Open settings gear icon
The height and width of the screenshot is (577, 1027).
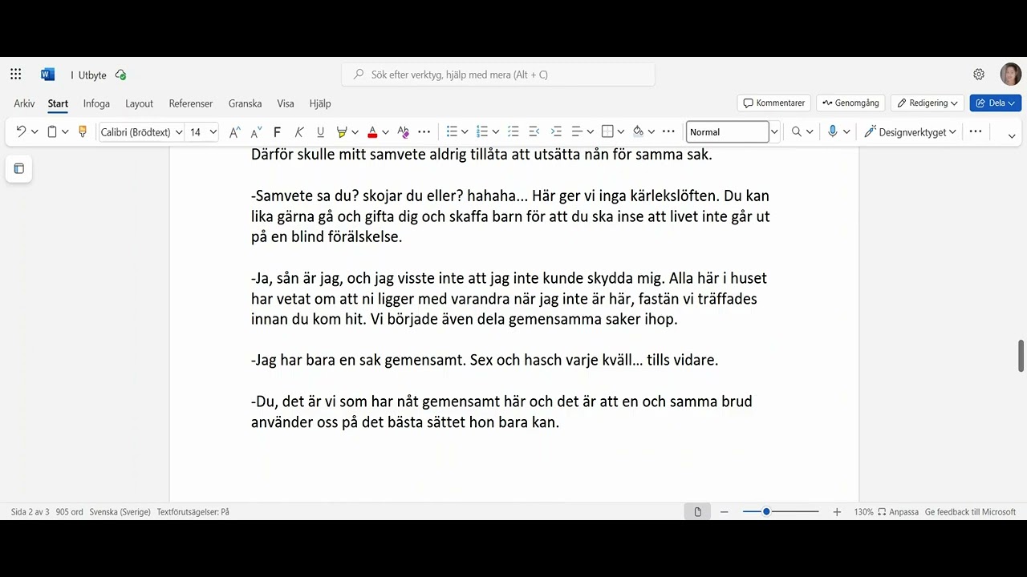click(979, 75)
